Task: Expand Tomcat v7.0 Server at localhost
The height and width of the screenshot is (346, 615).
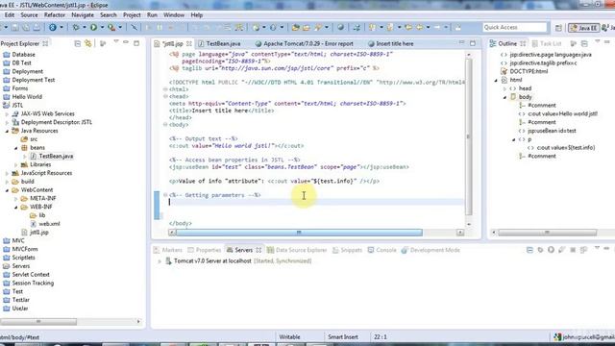Action: (x=160, y=261)
